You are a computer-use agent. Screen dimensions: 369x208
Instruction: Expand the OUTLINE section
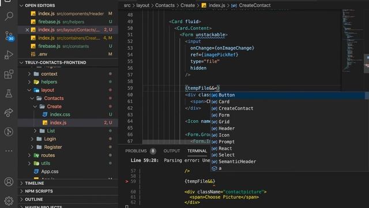tap(68, 199)
